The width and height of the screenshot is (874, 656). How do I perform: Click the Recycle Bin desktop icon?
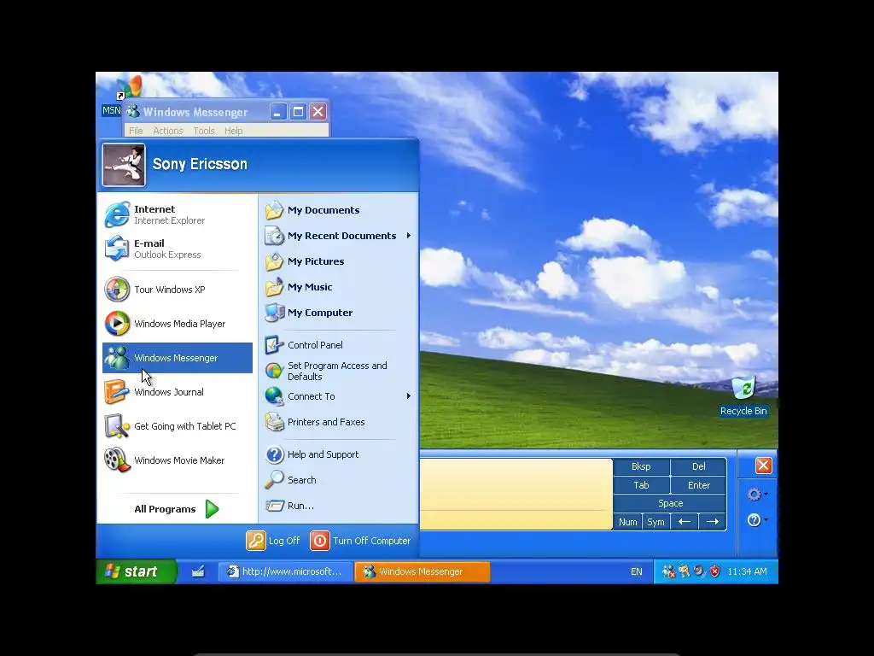(743, 396)
